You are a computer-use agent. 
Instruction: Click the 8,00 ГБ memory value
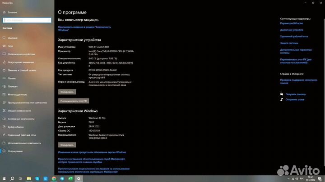pos(102,58)
